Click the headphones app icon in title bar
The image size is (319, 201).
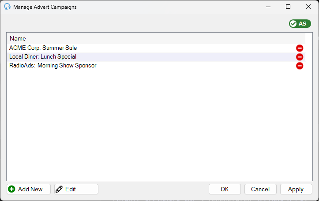(8, 7)
